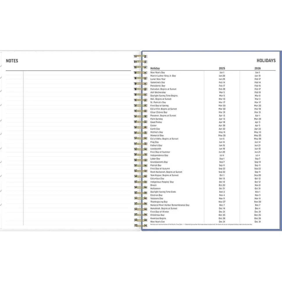Screen dimensions: 282x282
Task: Click the NOTES page heading
Action: click(x=12, y=61)
